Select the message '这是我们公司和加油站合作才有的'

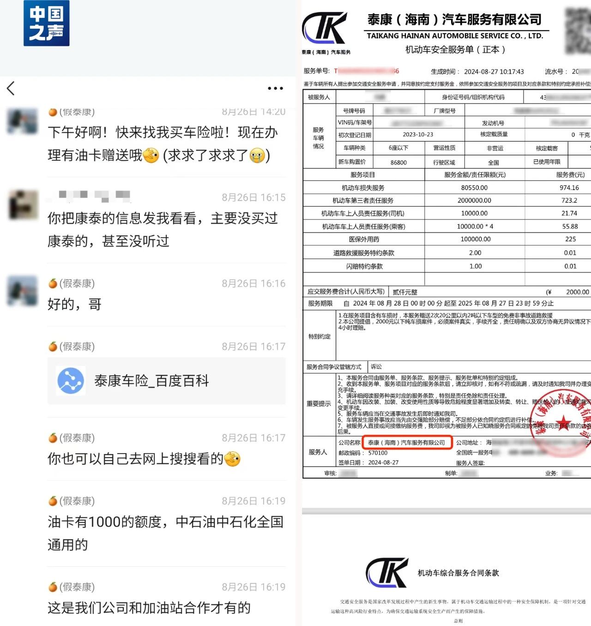point(149,608)
